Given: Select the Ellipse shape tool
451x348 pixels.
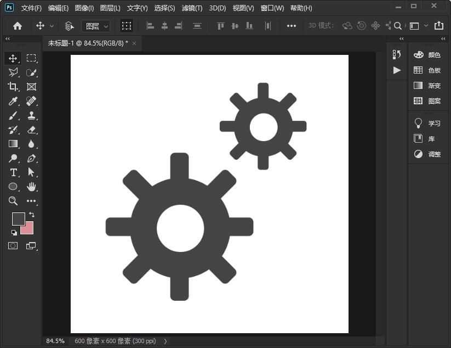Looking at the screenshot, I should (x=13, y=187).
